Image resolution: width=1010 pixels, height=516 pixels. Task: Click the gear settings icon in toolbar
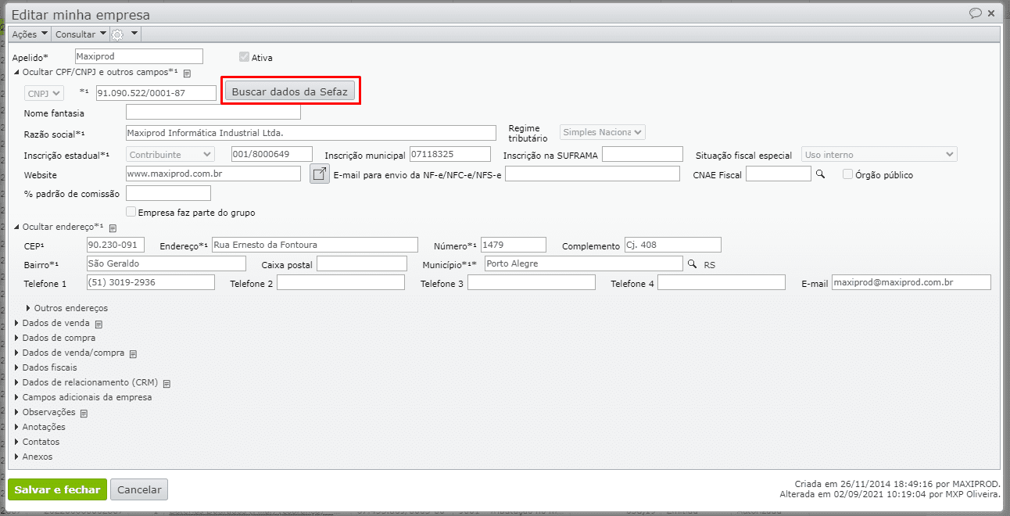pos(118,34)
